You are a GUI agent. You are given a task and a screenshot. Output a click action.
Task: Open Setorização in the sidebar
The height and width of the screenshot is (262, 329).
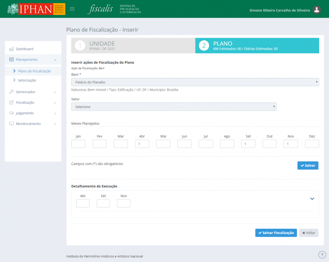(x=27, y=80)
